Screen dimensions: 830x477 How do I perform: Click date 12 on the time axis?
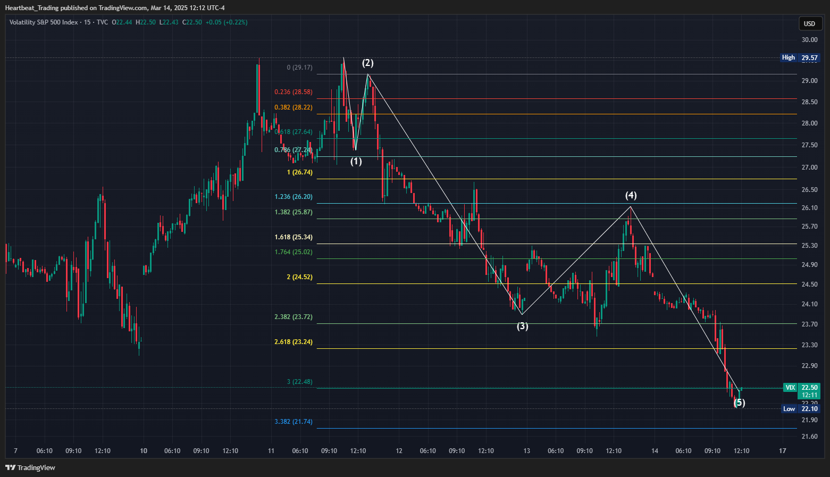coord(399,451)
